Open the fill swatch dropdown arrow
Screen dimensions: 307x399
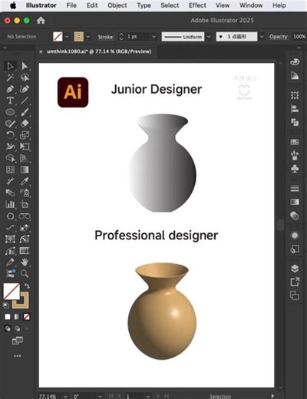(x=67, y=37)
